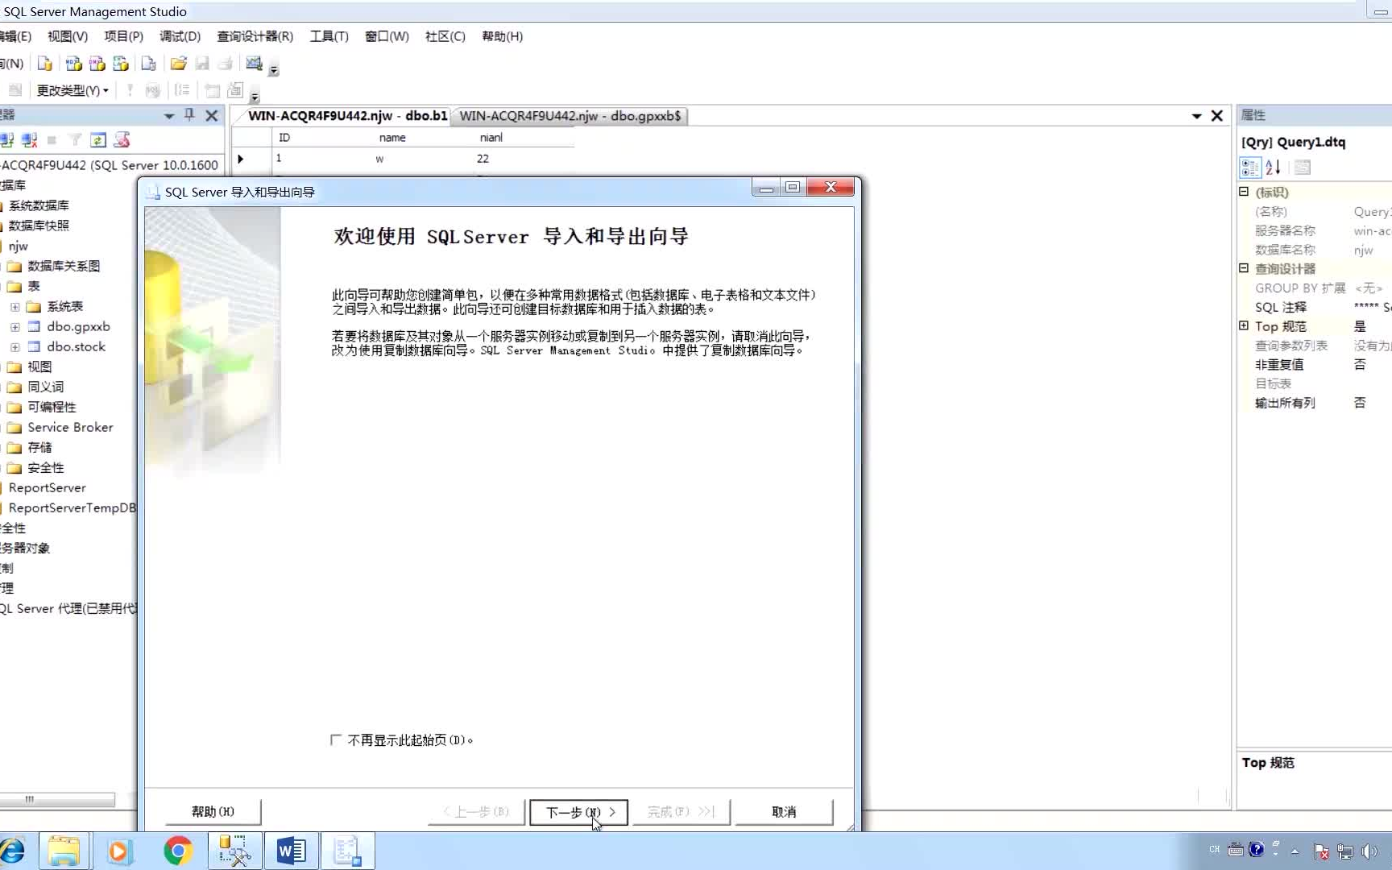Image resolution: width=1392 pixels, height=870 pixels.
Task: Open a file with the folder icon
Action: (178, 64)
